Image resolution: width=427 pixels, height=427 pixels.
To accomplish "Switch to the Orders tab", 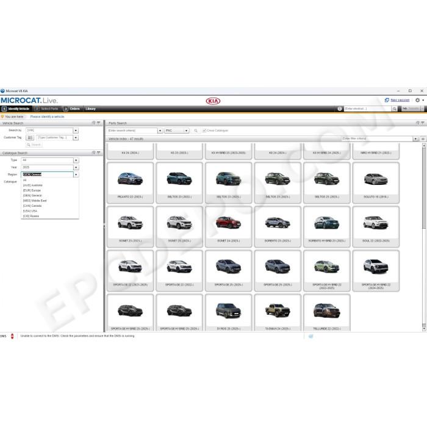I will click(x=71, y=109).
